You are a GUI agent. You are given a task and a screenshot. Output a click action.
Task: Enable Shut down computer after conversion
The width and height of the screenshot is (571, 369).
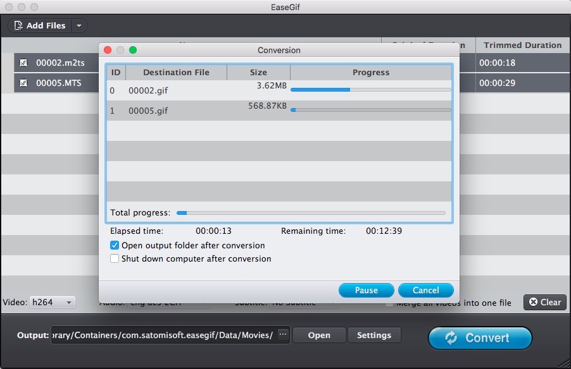pos(115,258)
